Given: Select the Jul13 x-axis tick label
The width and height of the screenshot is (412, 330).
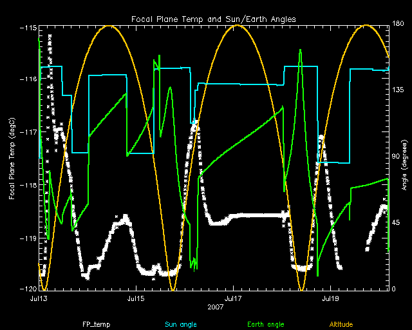Looking at the screenshot, I should tap(39, 299).
